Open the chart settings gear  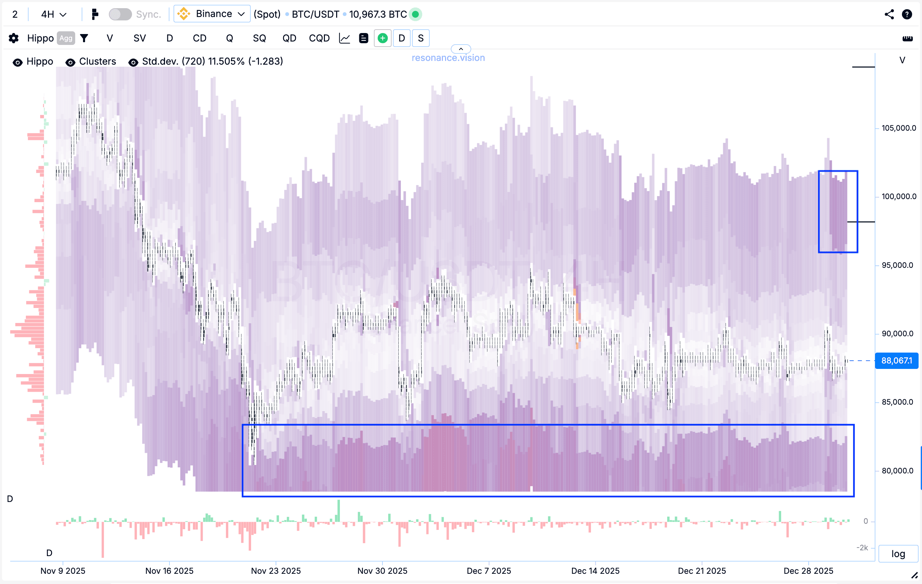coord(14,38)
